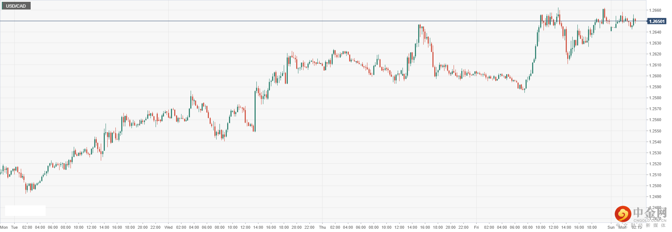Select the Wed marker on time axis
The width and height of the screenshot is (672, 232).
[x=168, y=227]
